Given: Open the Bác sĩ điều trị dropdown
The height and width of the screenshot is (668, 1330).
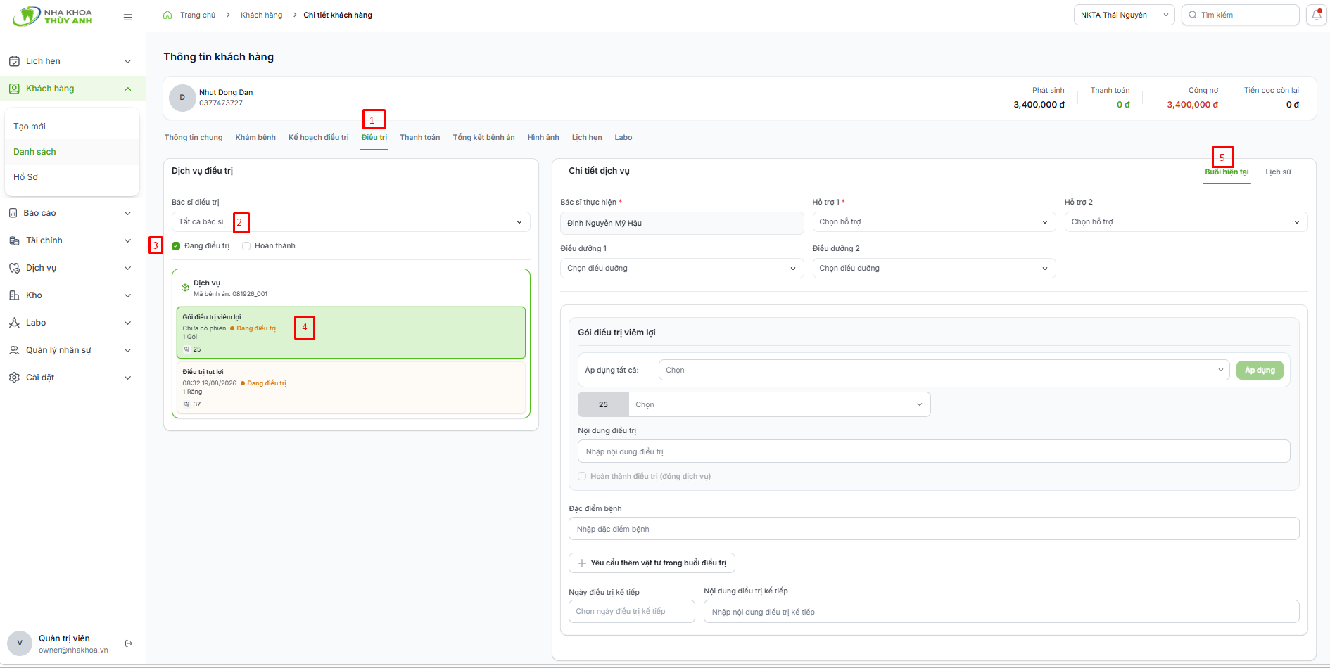Looking at the screenshot, I should 351,222.
